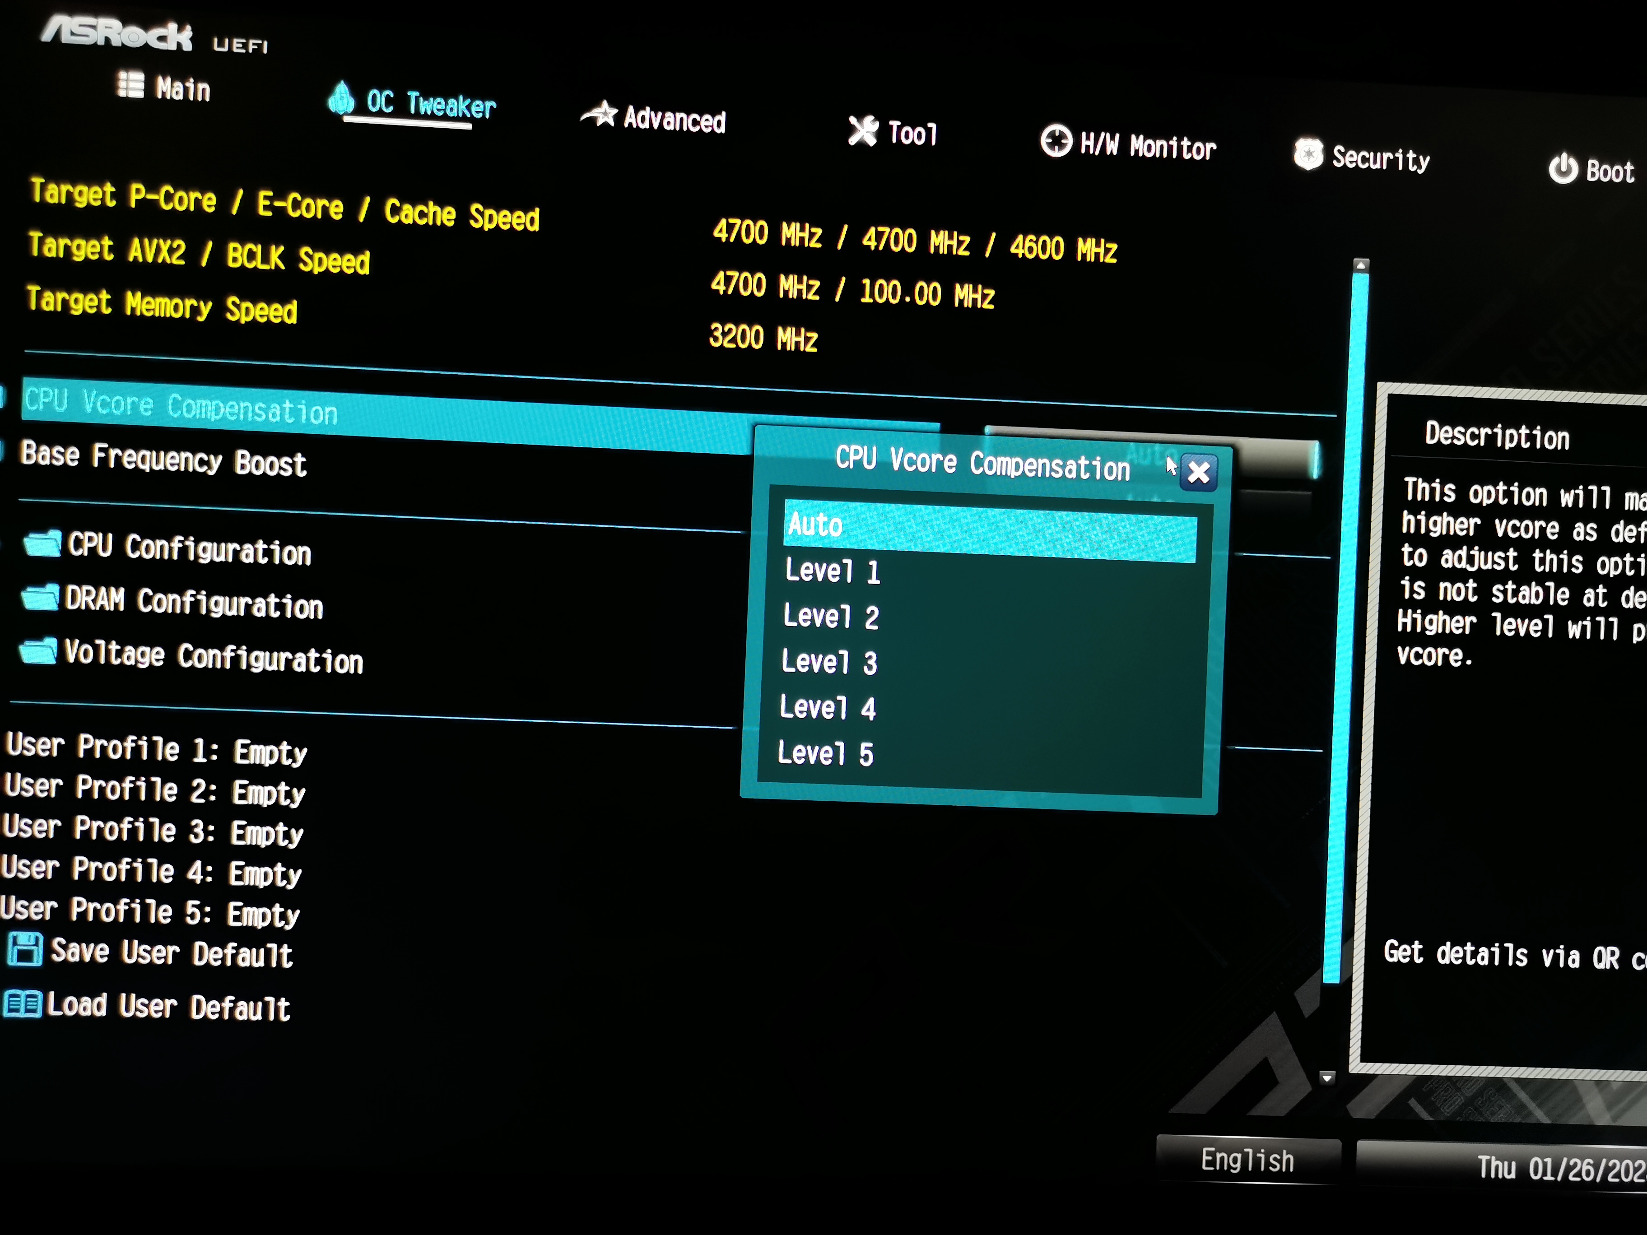Screen dimensions: 1647x1235
Task: Click the Load User Default book icon
Action: click(x=22, y=1003)
